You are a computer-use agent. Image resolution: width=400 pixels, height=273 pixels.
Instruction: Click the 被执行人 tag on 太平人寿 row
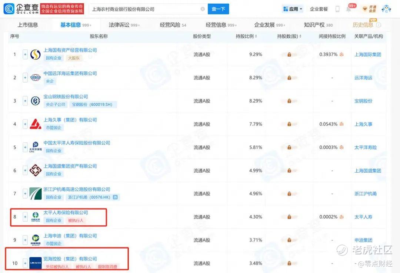(76, 220)
